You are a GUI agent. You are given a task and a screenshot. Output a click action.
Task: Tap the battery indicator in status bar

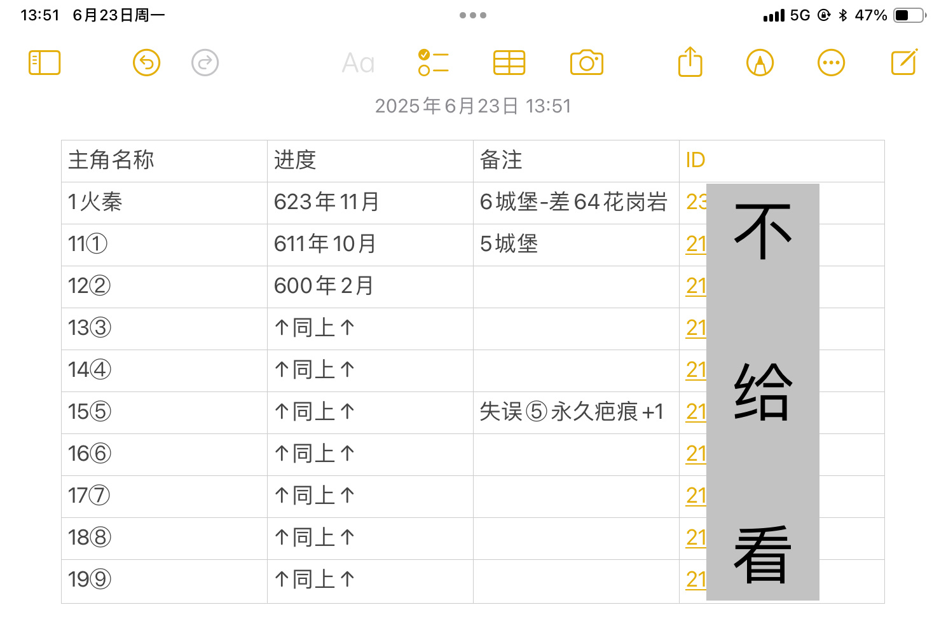[910, 15]
